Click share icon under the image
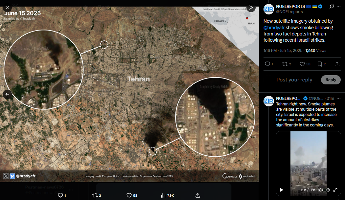The image size is (345, 200). click(x=198, y=195)
